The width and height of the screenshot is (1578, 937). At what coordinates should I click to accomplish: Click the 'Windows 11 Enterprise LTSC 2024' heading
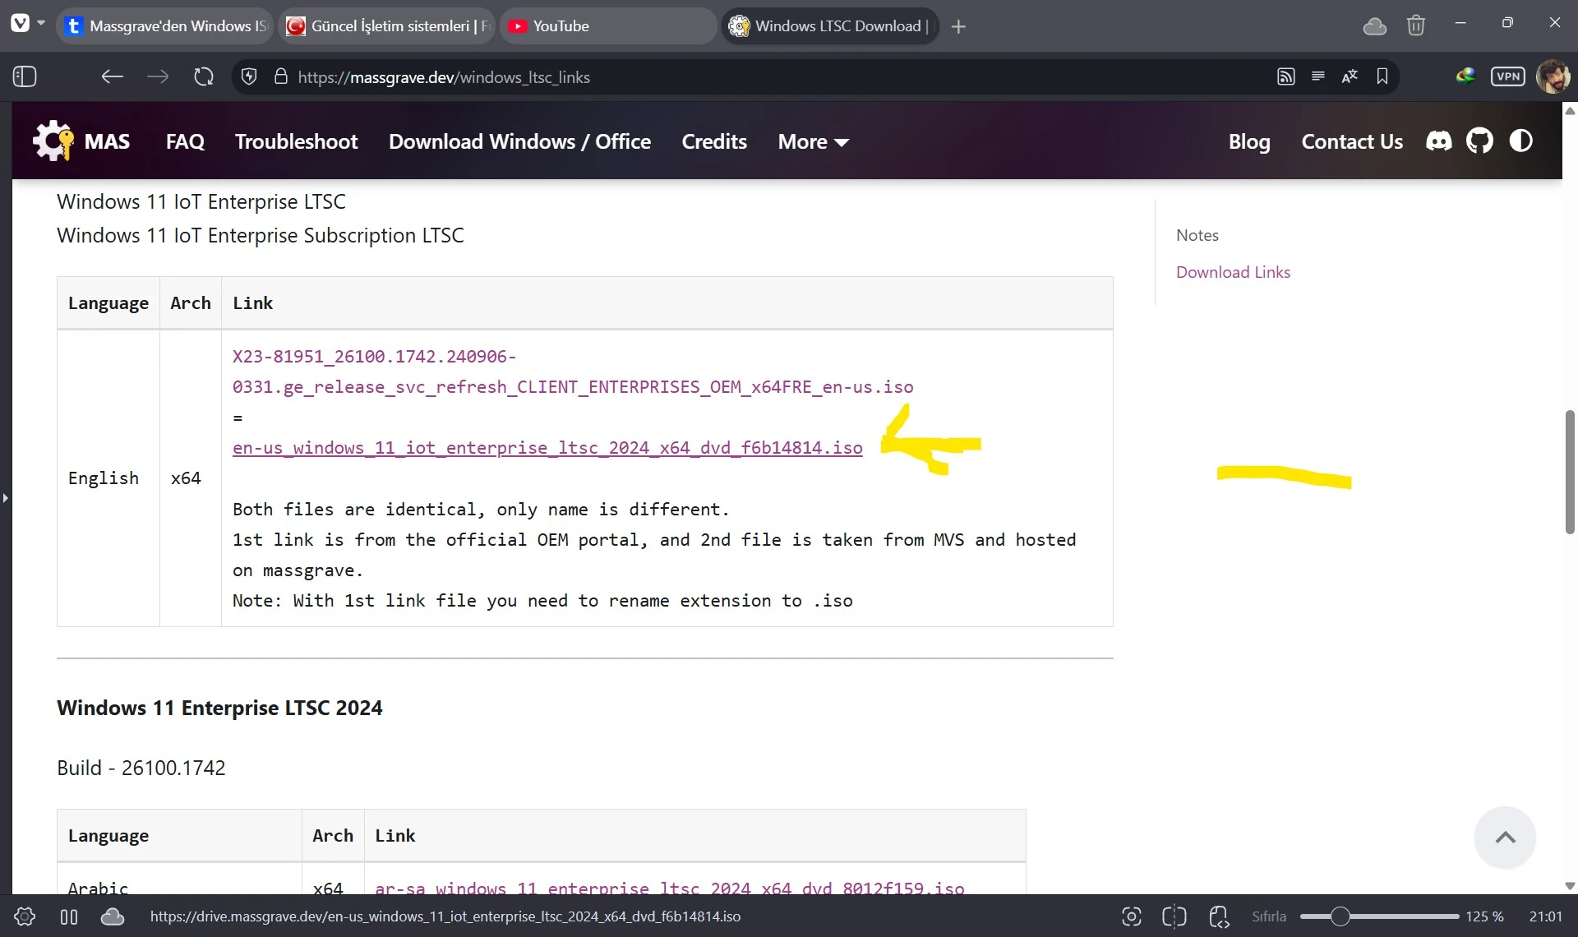[x=219, y=708]
